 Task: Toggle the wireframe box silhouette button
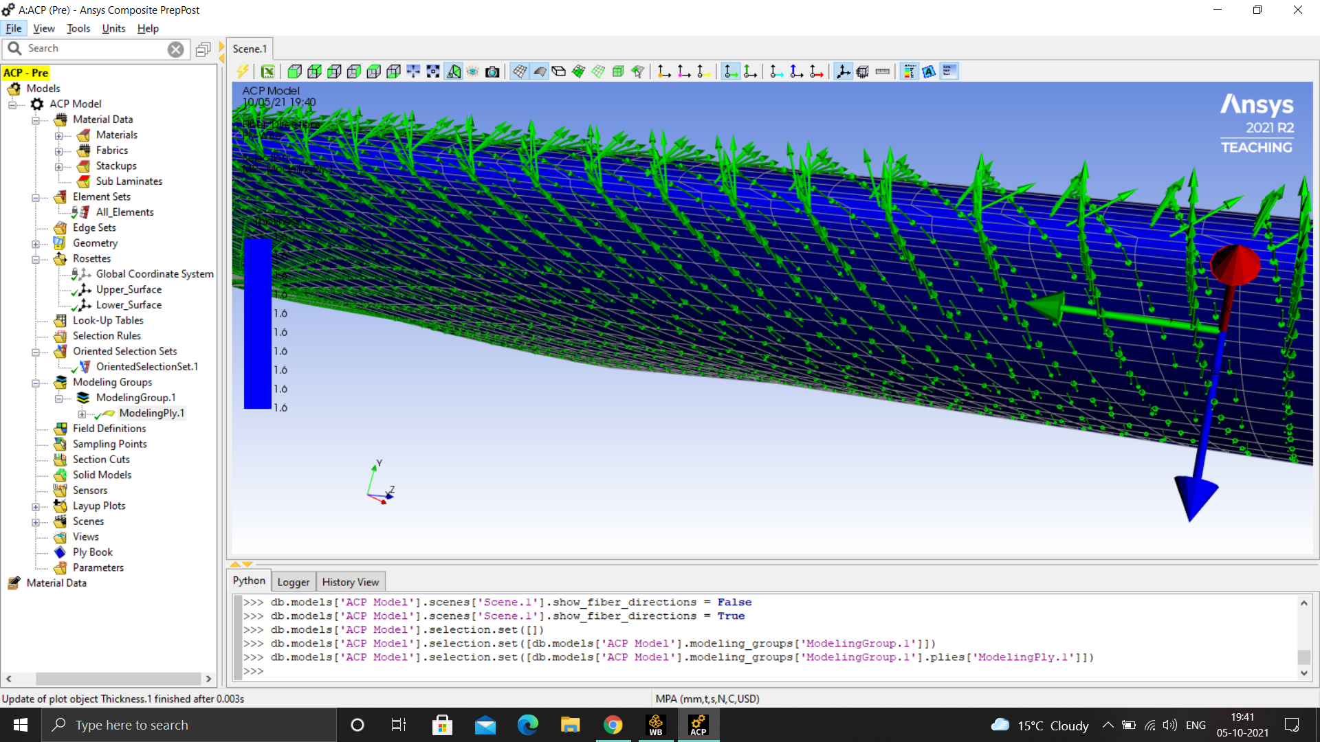click(x=559, y=71)
